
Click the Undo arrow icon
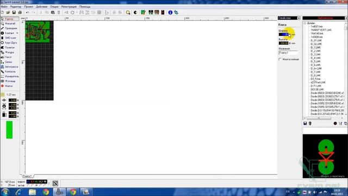click(28, 13)
